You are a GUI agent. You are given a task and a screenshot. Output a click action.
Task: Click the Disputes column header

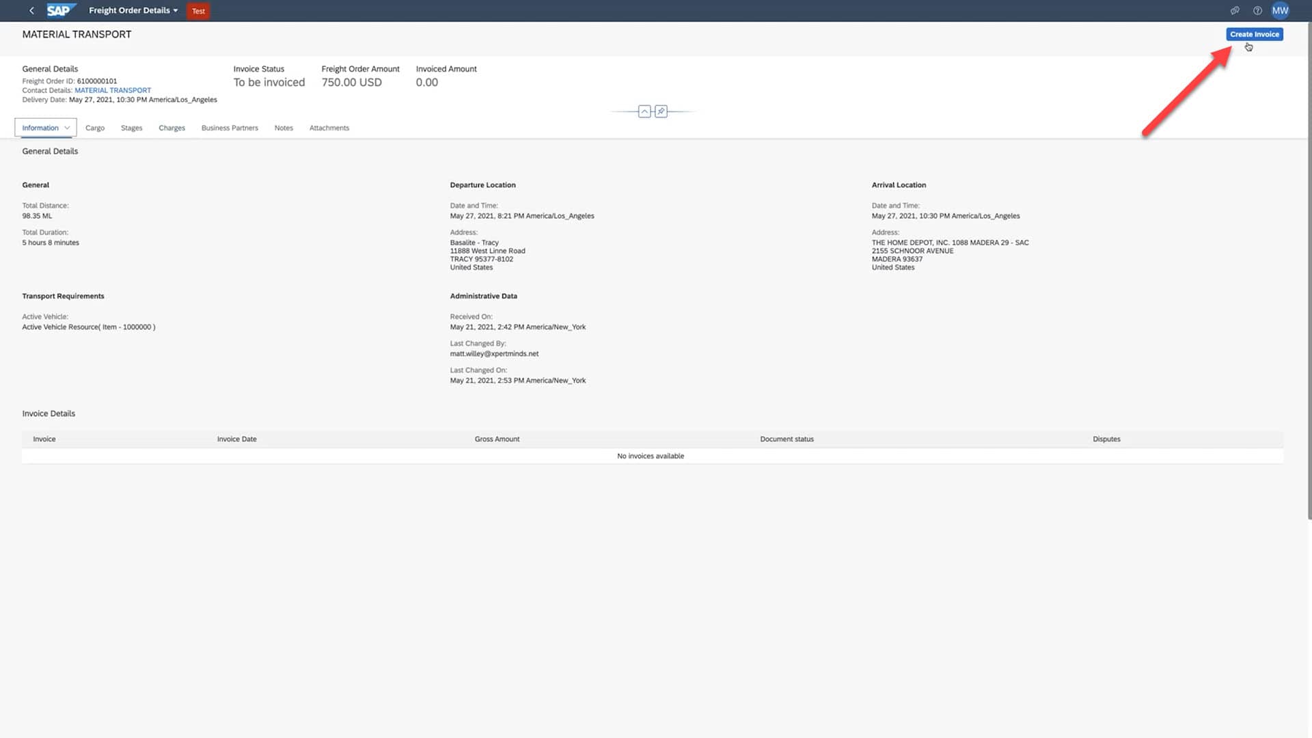[x=1106, y=439]
